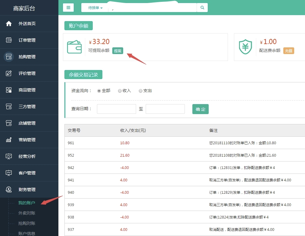
Task: Open 我的账户 submenu item
Action: click(27, 203)
